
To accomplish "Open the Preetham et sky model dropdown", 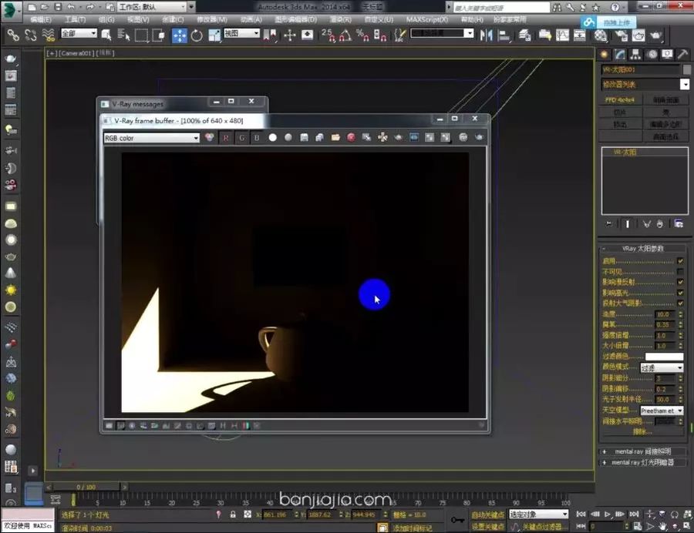I will [x=662, y=411].
